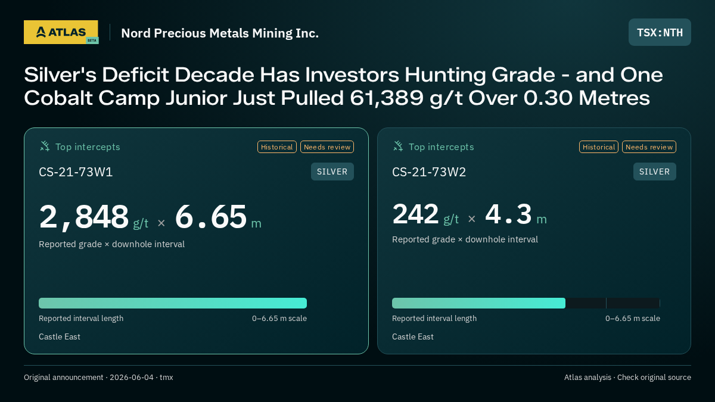
Task: Click the hole ID CS-21-73W1
Action: click(76, 172)
